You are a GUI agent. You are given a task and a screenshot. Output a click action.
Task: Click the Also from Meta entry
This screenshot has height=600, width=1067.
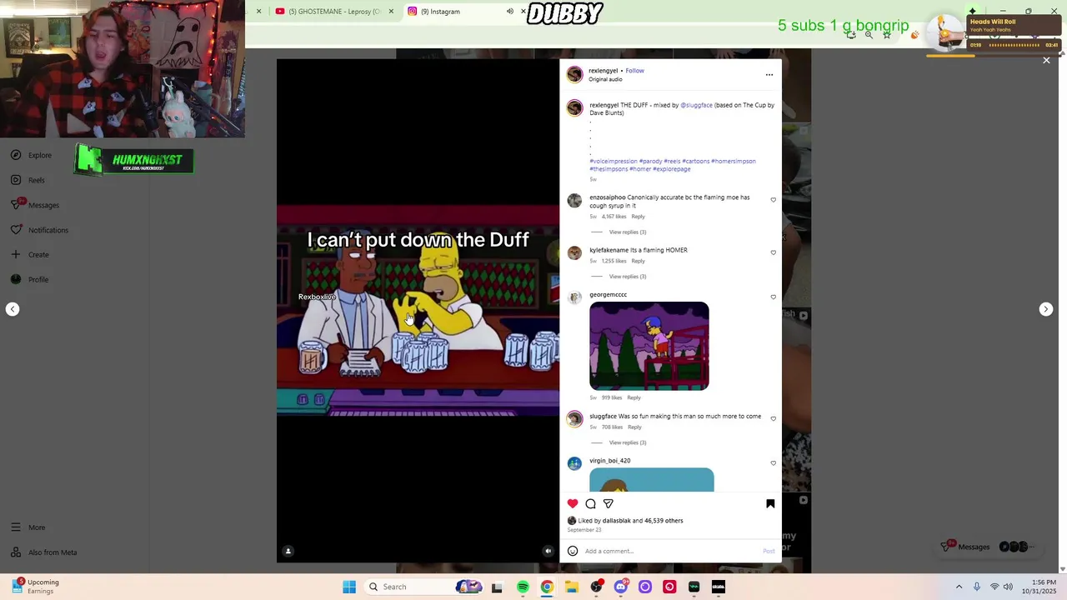click(x=43, y=552)
